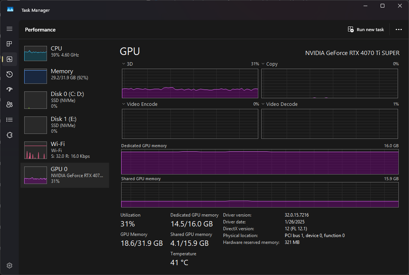Open the Services page icon
This screenshot has width=409, height=275.
click(9, 135)
